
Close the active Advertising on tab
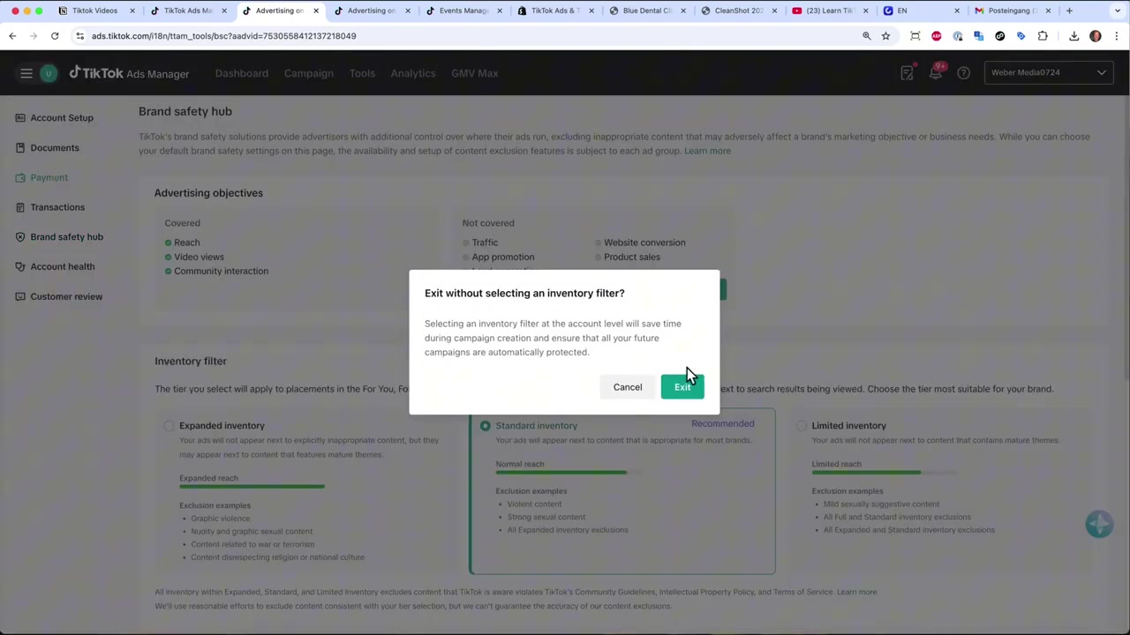[x=316, y=11]
